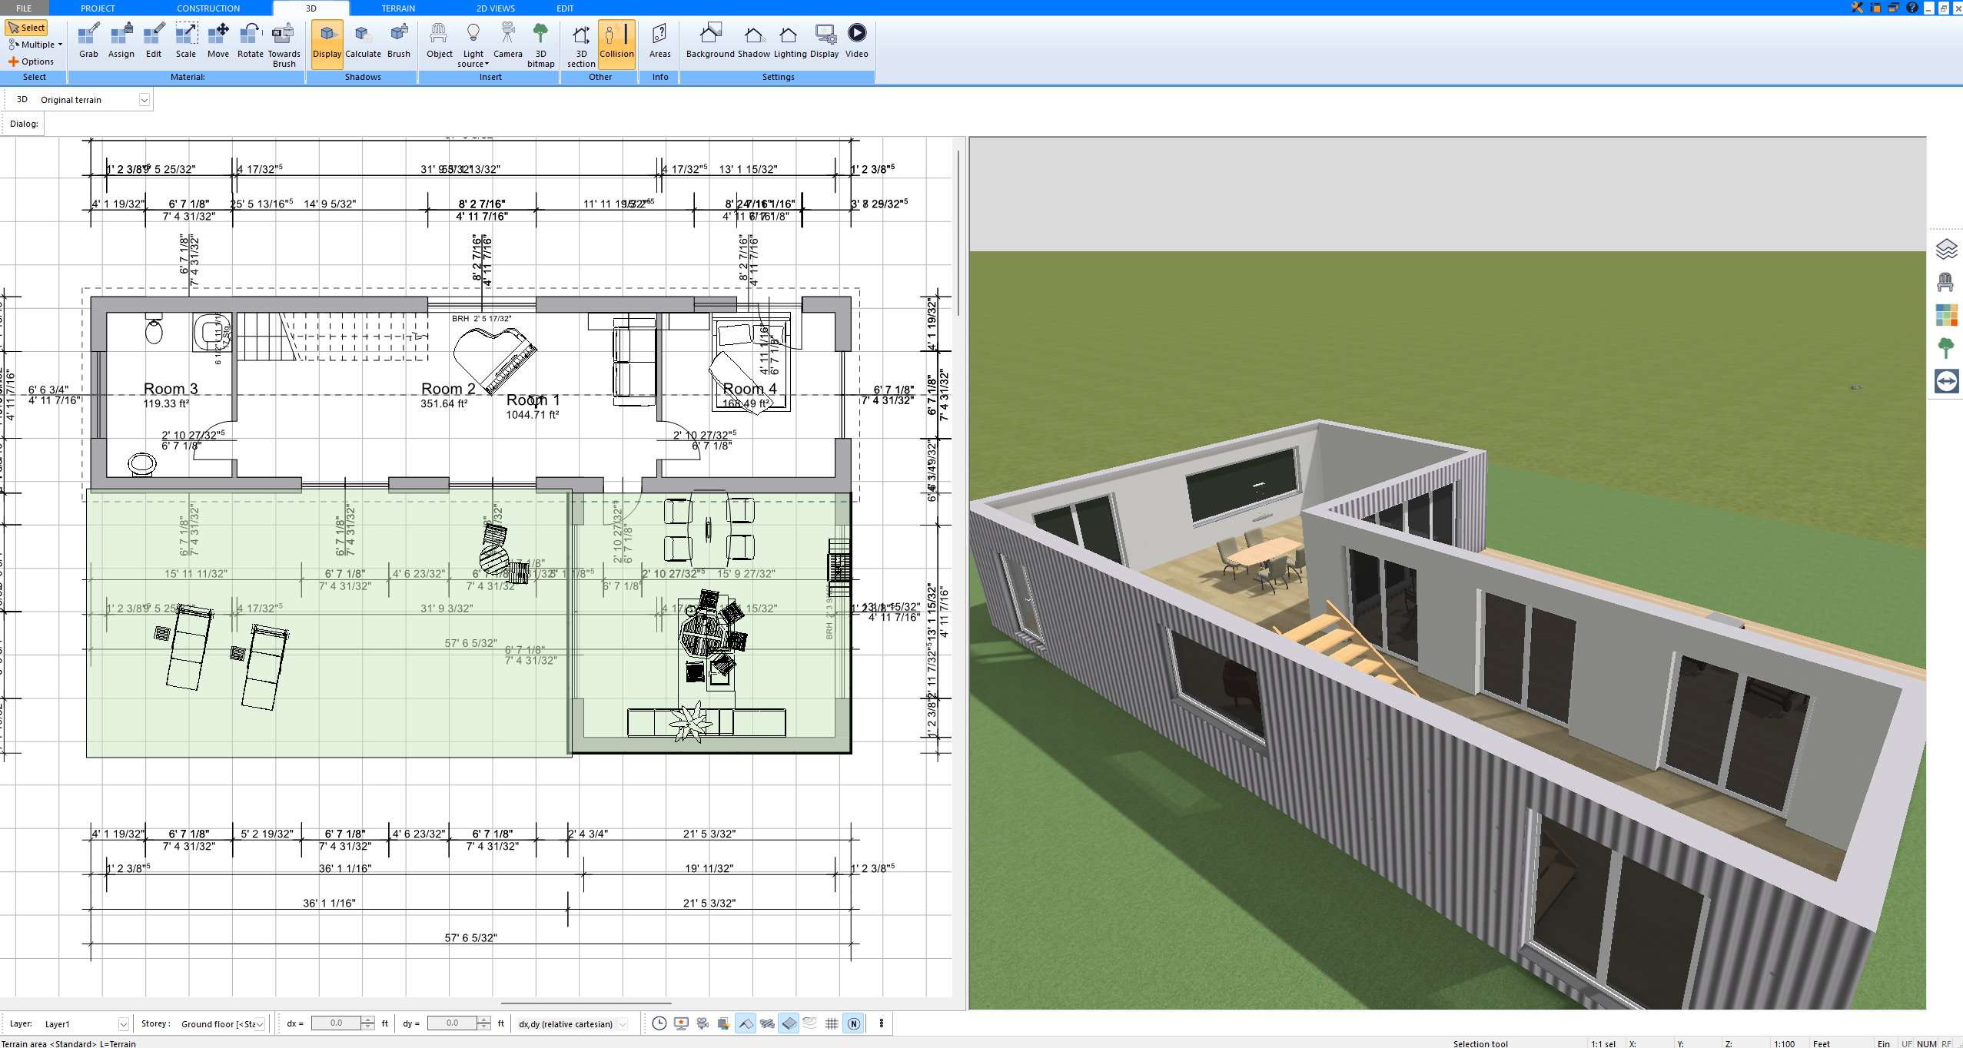The width and height of the screenshot is (1963, 1048).
Task: Open Shadow settings
Action: (x=753, y=41)
